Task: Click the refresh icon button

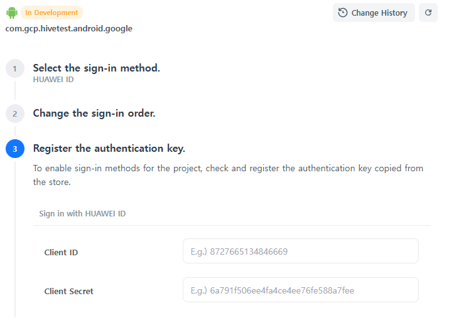Action: pos(428,13)
